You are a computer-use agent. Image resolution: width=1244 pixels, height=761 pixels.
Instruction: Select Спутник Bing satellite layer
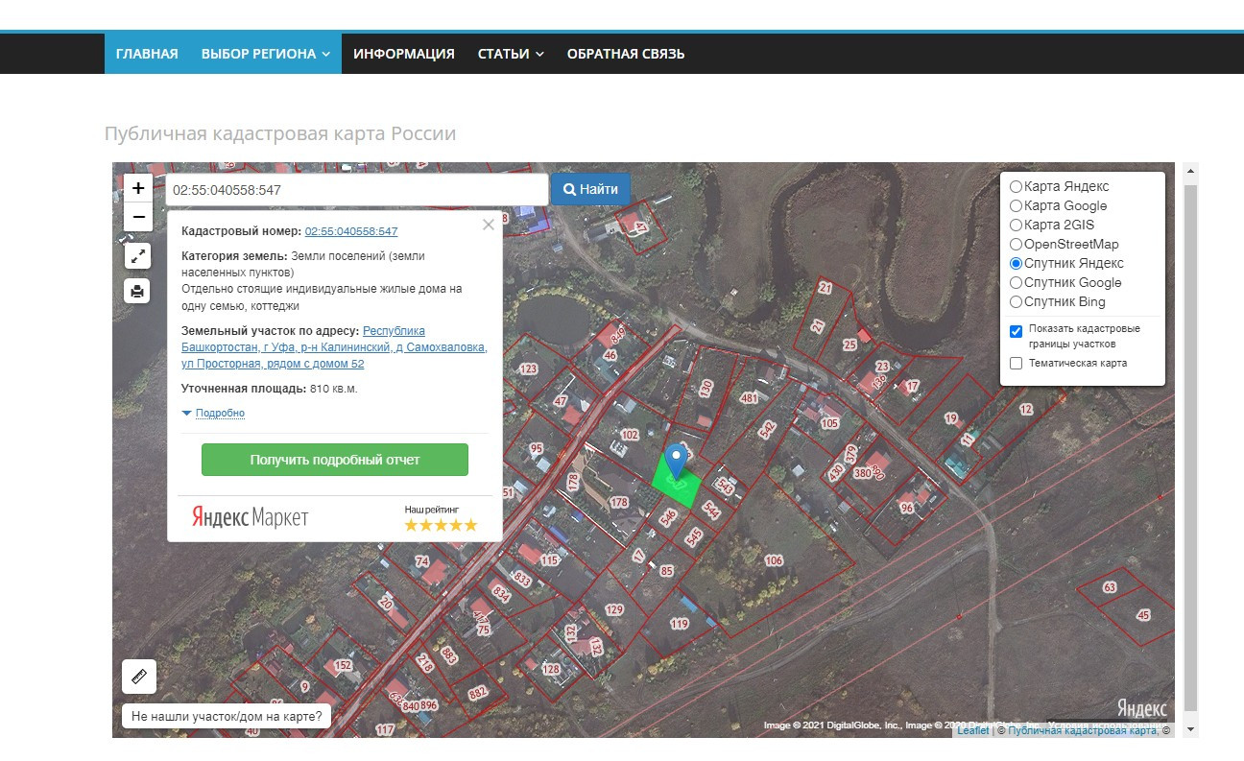(x=1016, y=301)
